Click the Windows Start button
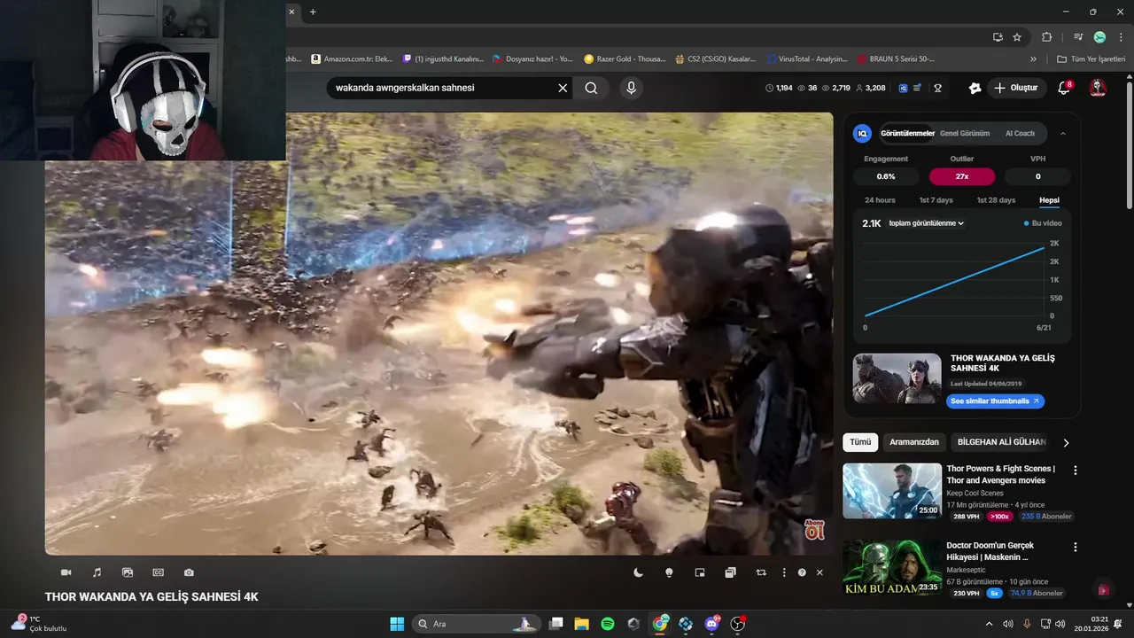 (396, 624)
